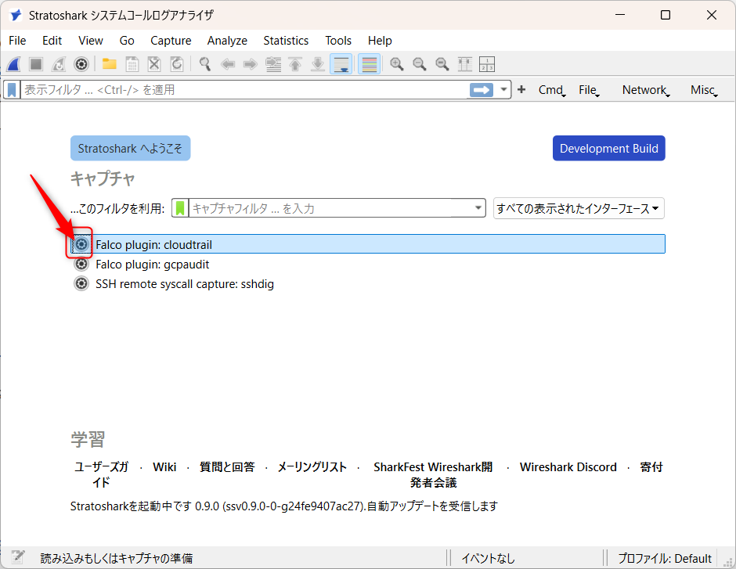This screenshot has height=569, width=736.
Task: Open the Capture menu
Action: click(x=171, y=41)
